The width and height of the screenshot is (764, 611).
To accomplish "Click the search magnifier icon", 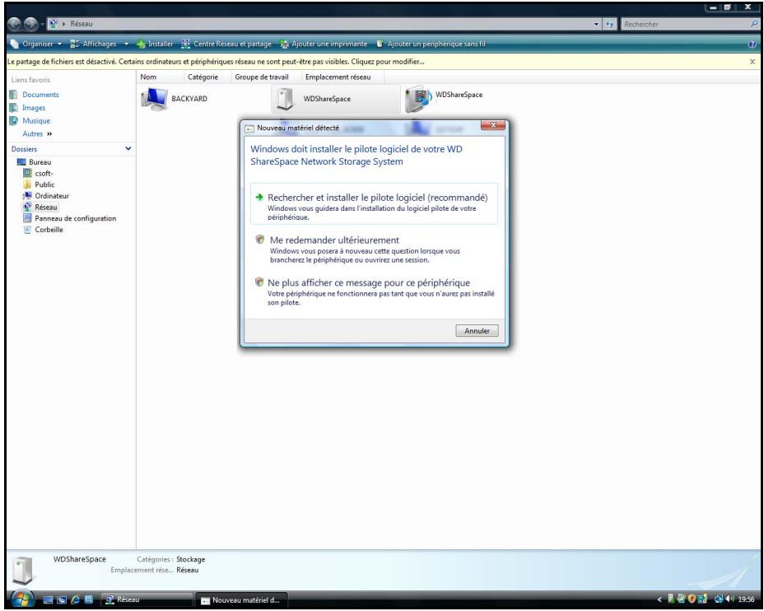I will click(755, 23).
